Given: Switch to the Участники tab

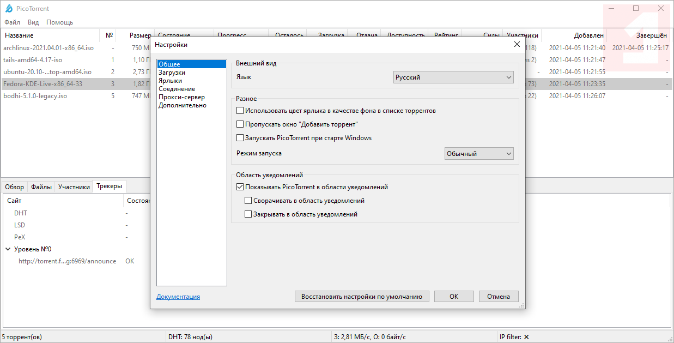Looking at the screenshot, I should coord(74,186).
